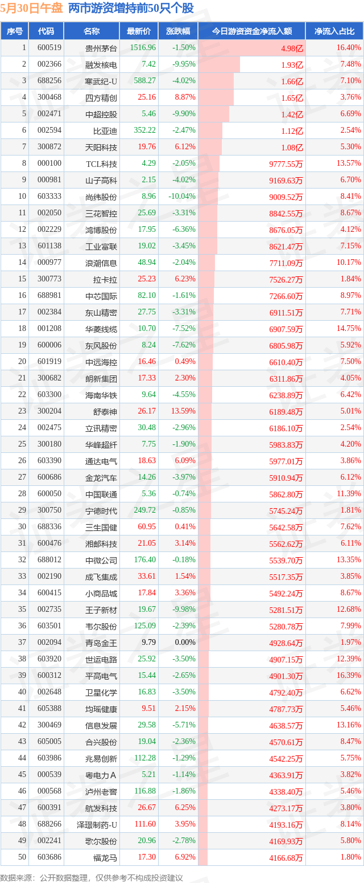Select the stock name 工业富联
Screen dimensions: 364x883
pyautogui.click(x=101, y=247)
